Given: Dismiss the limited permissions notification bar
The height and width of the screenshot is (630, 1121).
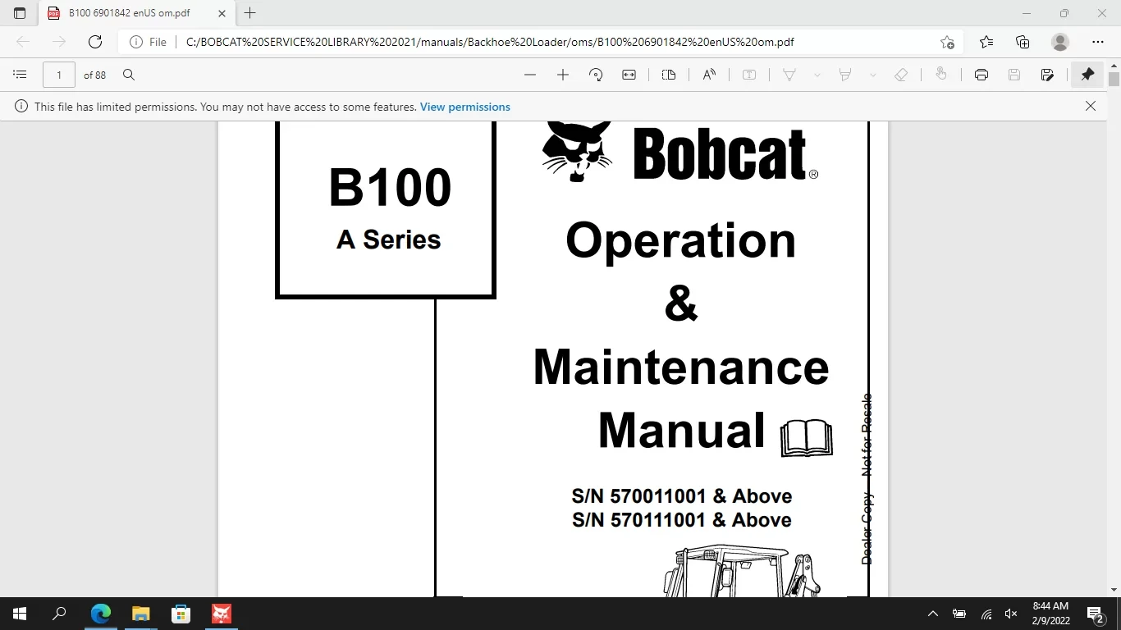Looking at the screenshot, I should [x=1091, y=106].
